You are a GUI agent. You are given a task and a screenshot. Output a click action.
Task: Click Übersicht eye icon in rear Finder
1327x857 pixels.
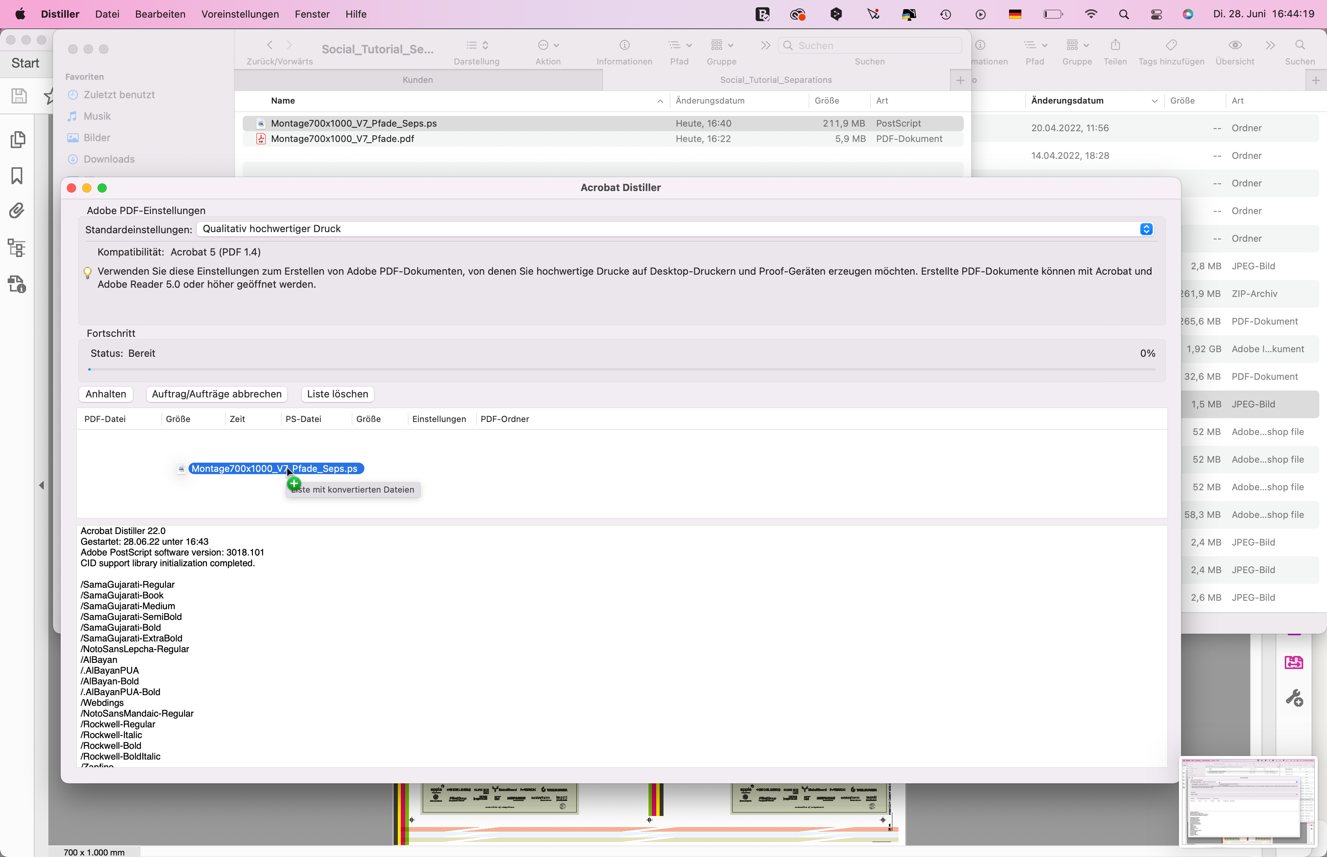click(1235, 45)
